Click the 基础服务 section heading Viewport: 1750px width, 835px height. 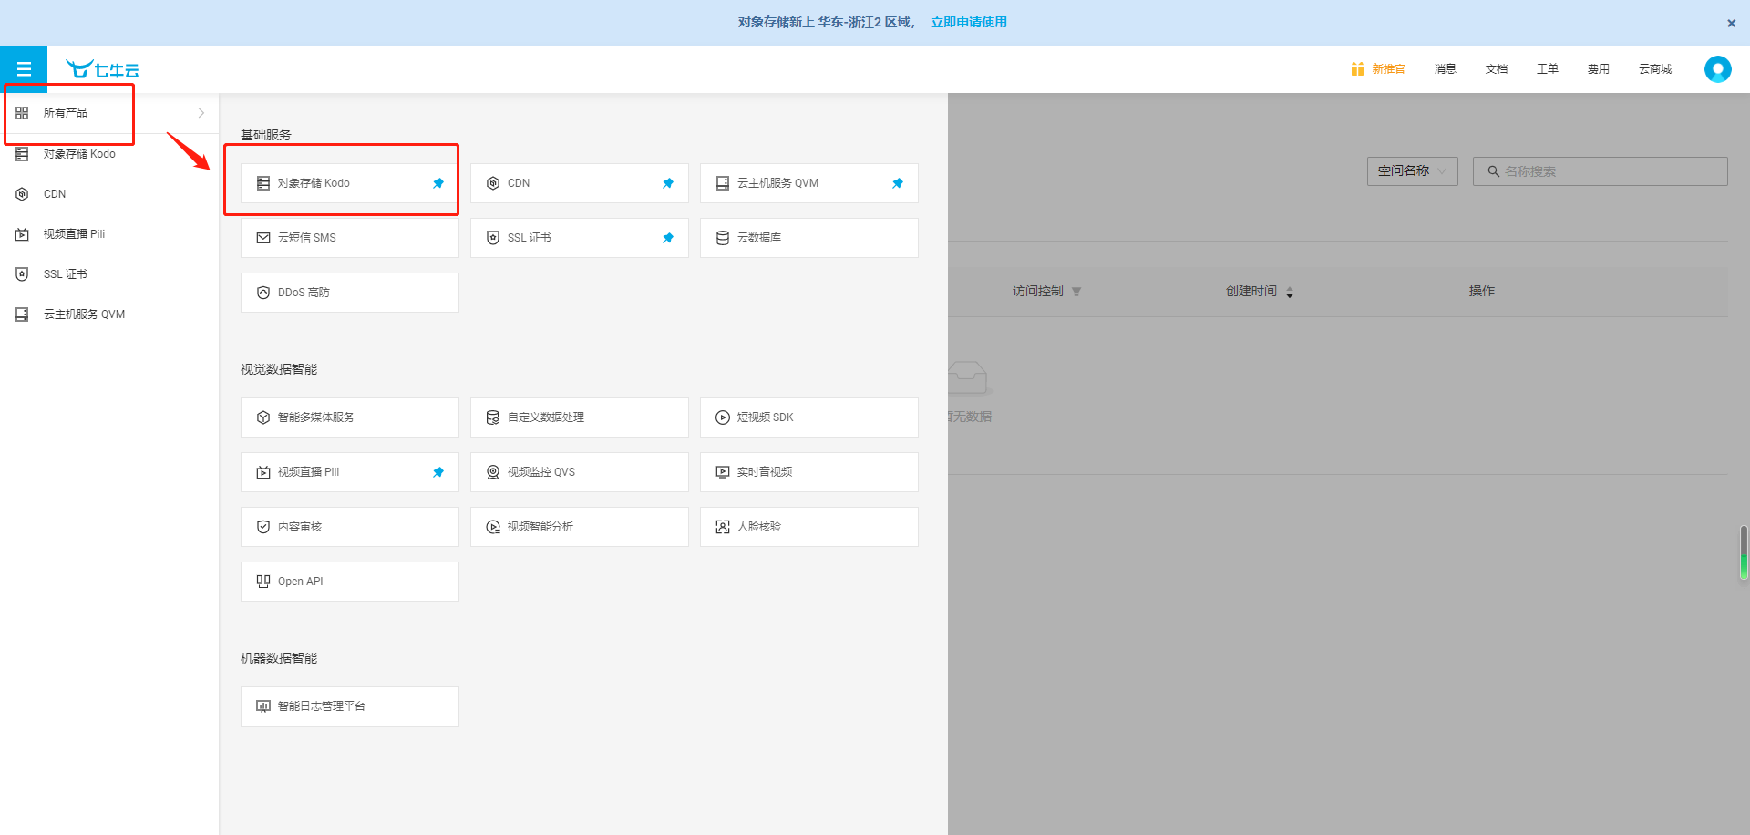266,135
